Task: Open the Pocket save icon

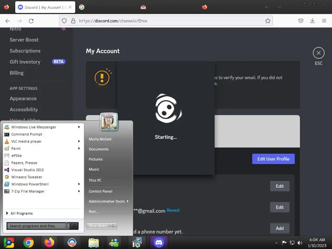Action: click(x=301, y=21)
